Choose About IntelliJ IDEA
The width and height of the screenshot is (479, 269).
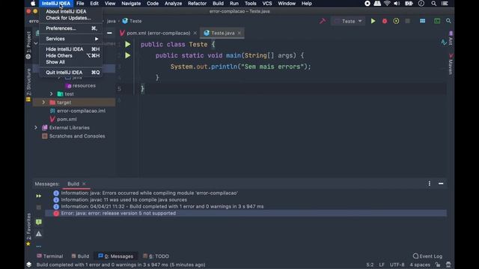coord(71,11)
